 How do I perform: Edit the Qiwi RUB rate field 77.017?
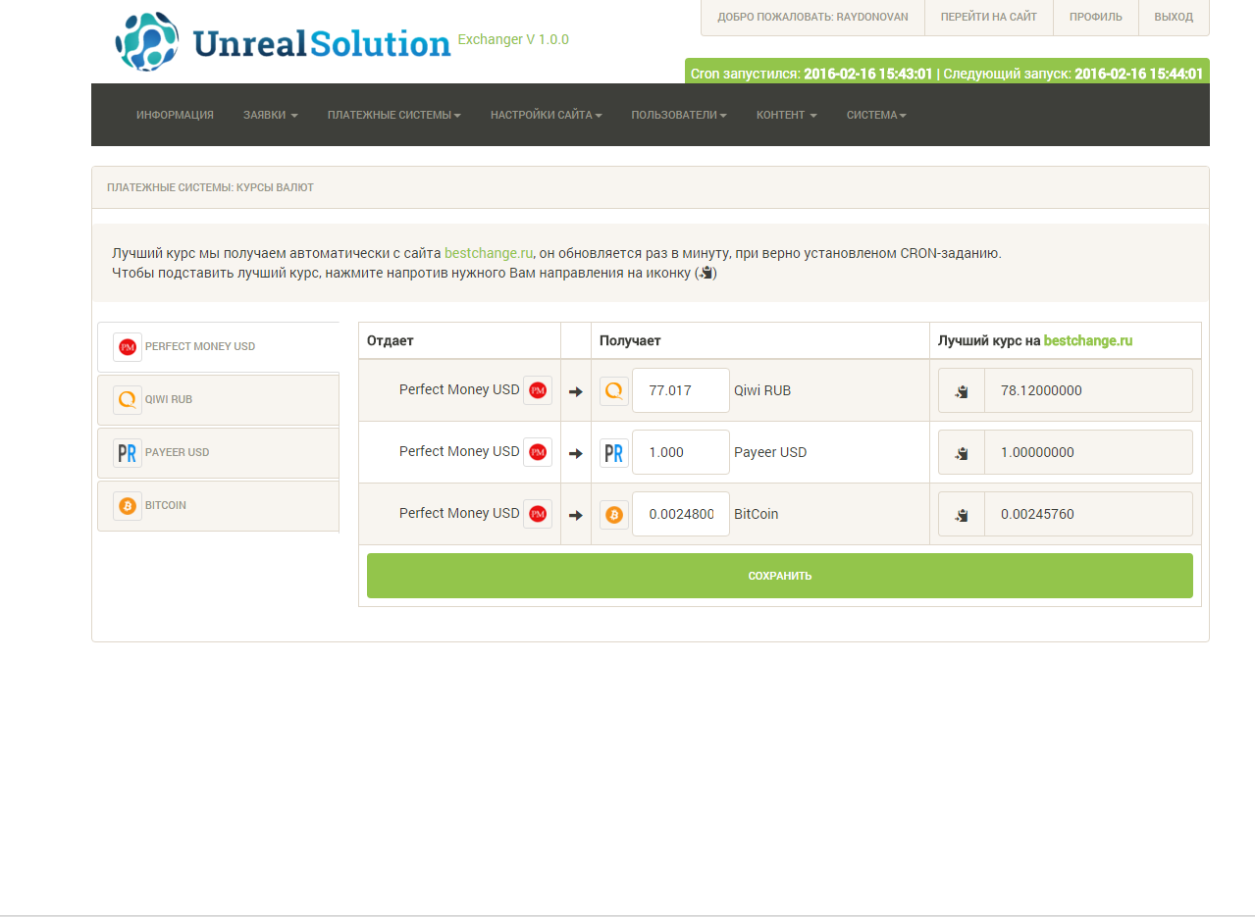(680, 390)
